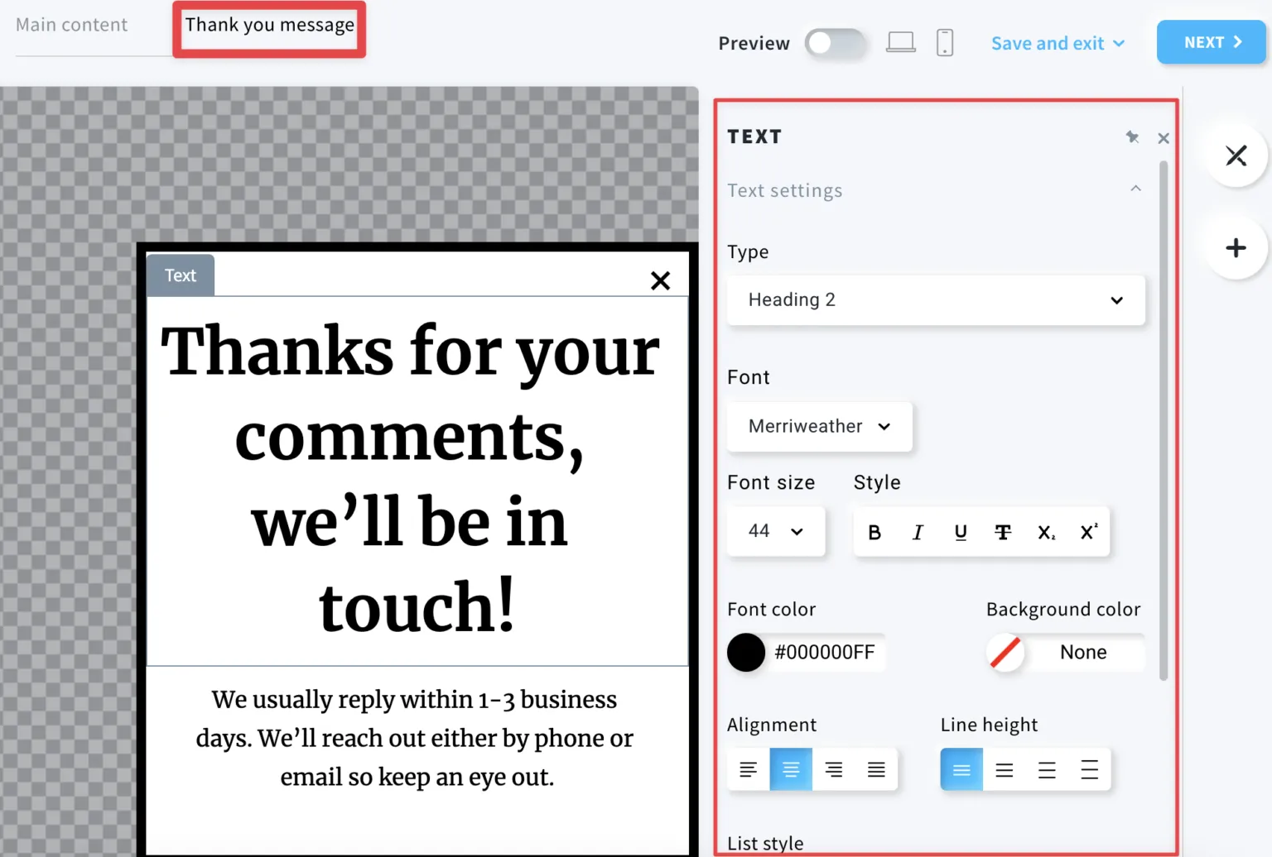
Task: Open the font size 44 dropdown
Action: [x=775, y=531]
